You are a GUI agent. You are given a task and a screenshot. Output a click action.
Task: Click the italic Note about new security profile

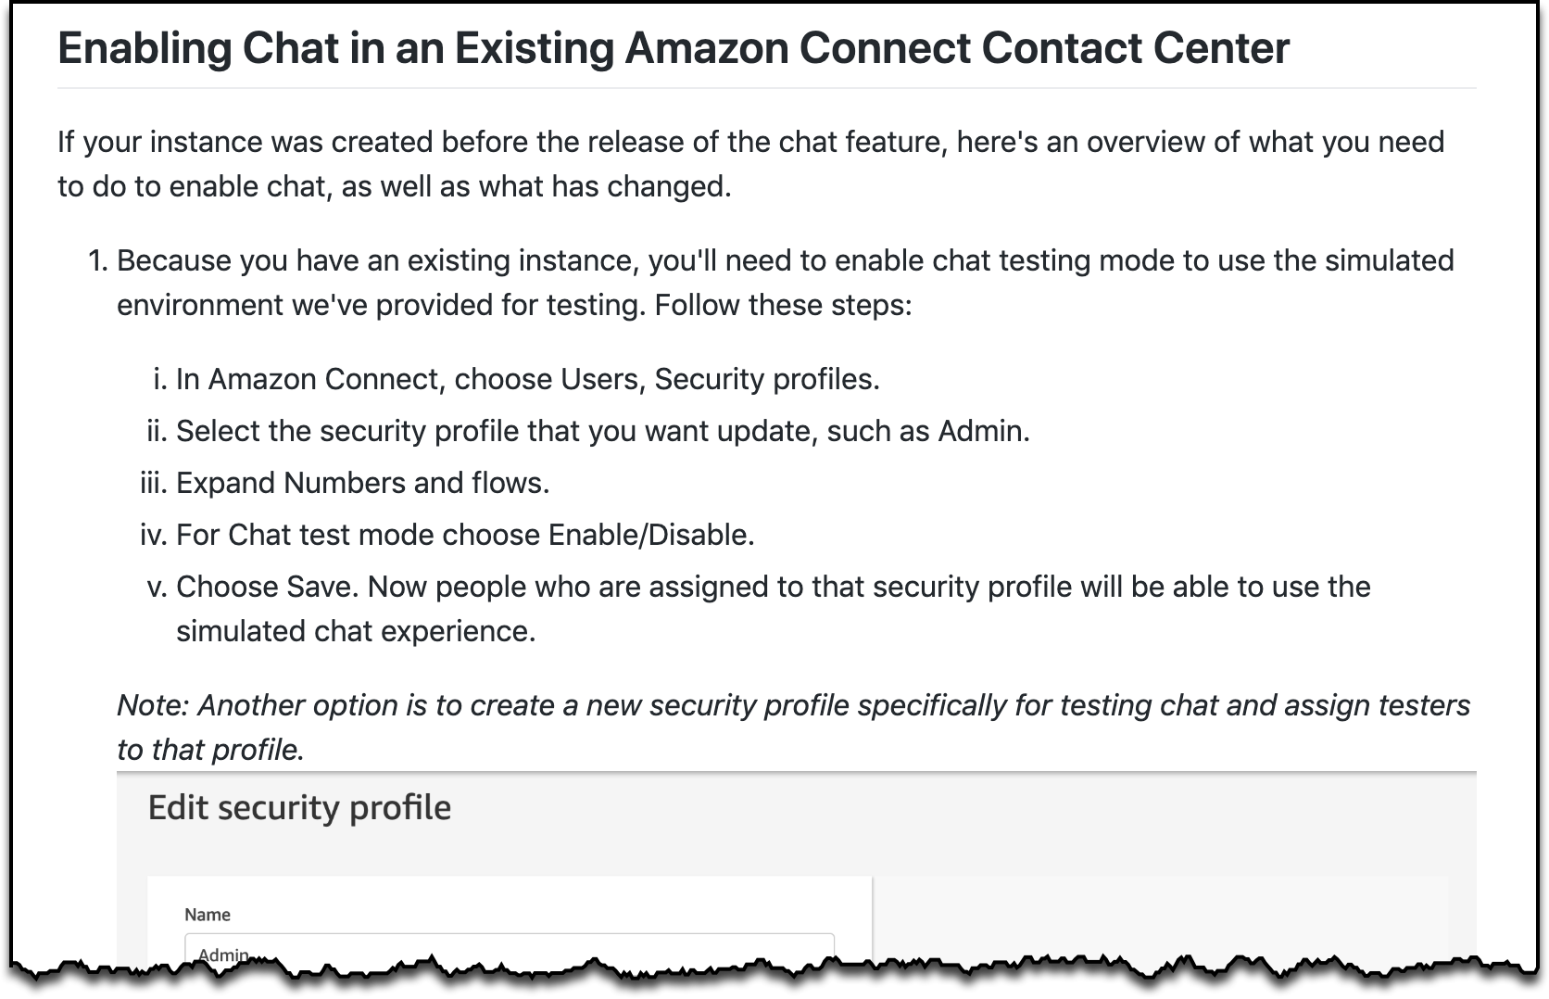coord(793,727)
